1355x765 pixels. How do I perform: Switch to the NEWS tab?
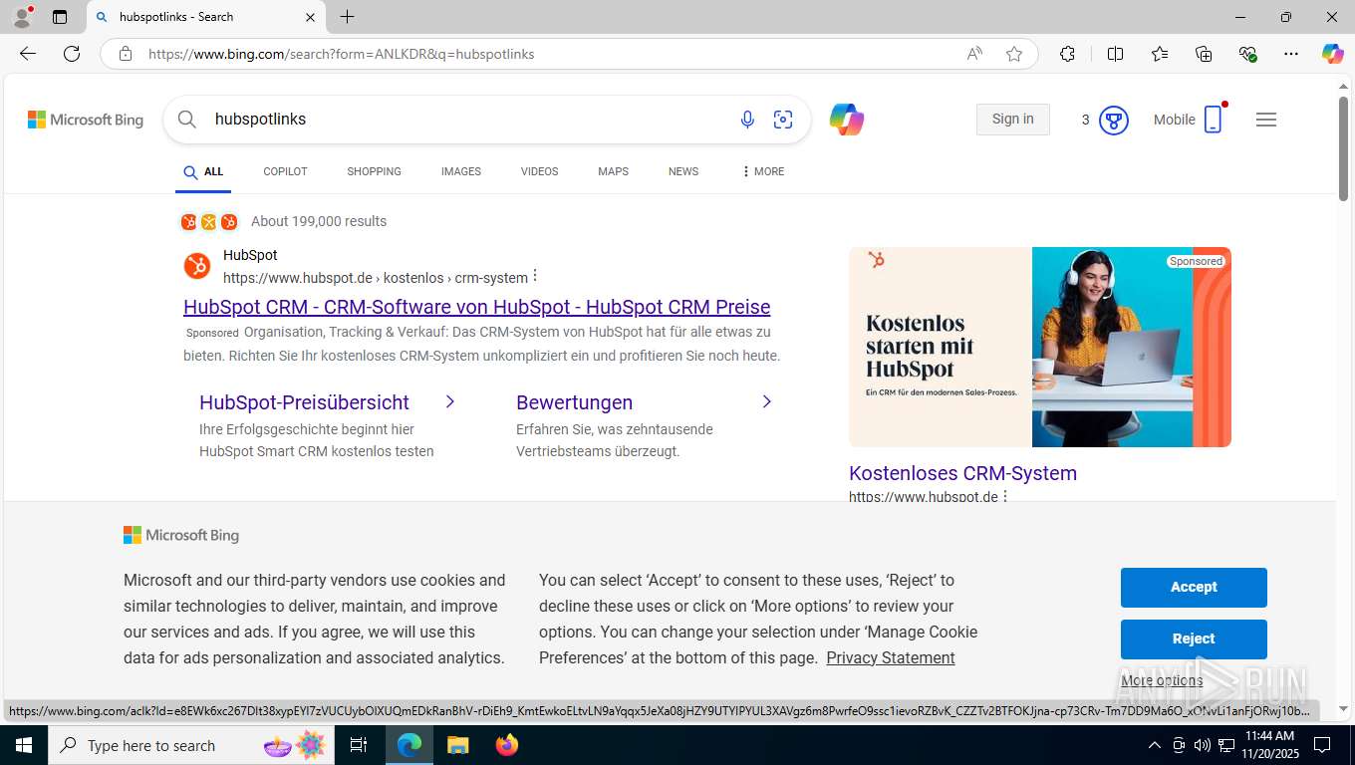[x=683, y=171]
